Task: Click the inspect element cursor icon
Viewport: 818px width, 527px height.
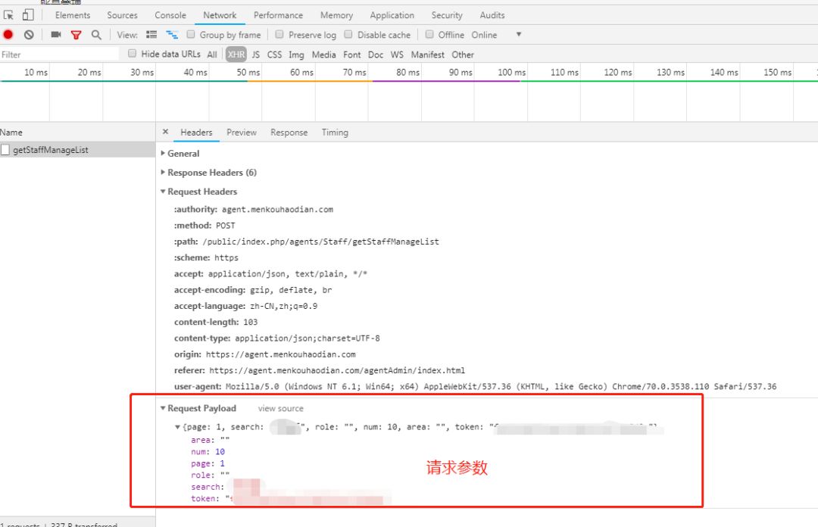Action: point(9,15)
